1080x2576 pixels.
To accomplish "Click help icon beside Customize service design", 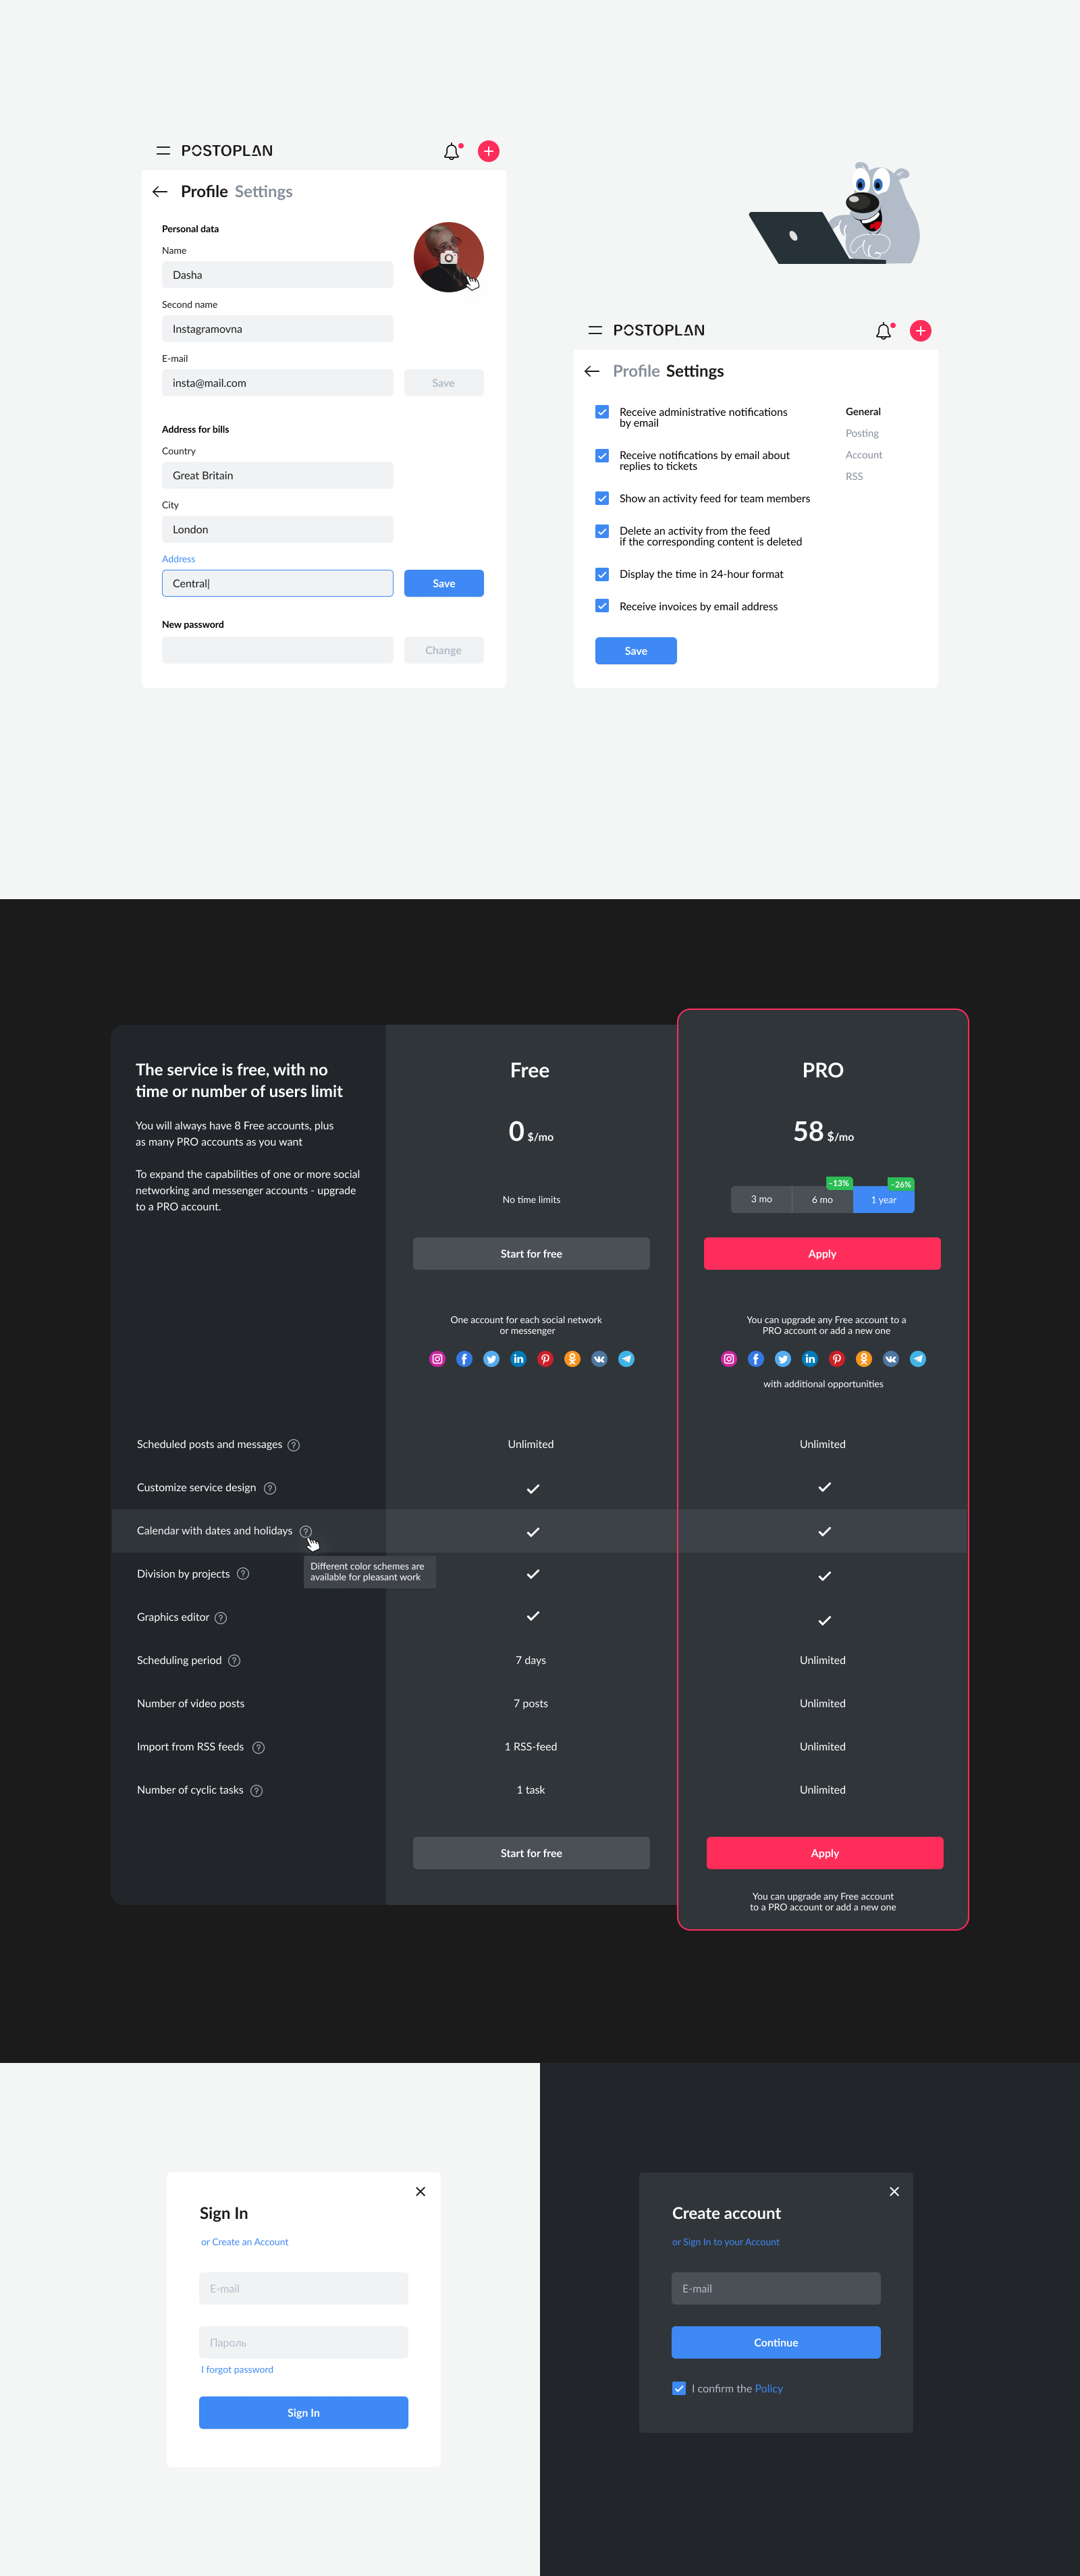I will click(x=270, y=1488).
